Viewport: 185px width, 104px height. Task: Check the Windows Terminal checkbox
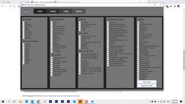80,73
